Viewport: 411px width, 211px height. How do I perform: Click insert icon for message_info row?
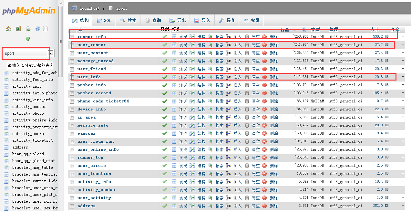click(x=229, y=125)
